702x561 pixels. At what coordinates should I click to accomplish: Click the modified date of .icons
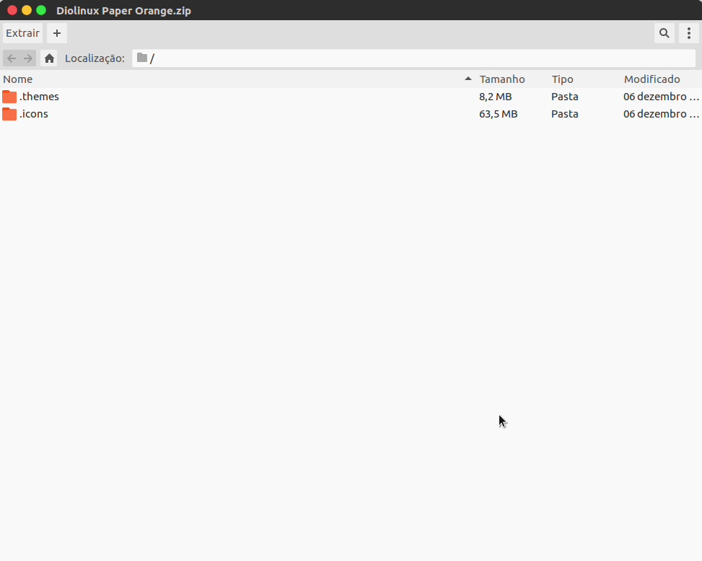coord(662,114)
